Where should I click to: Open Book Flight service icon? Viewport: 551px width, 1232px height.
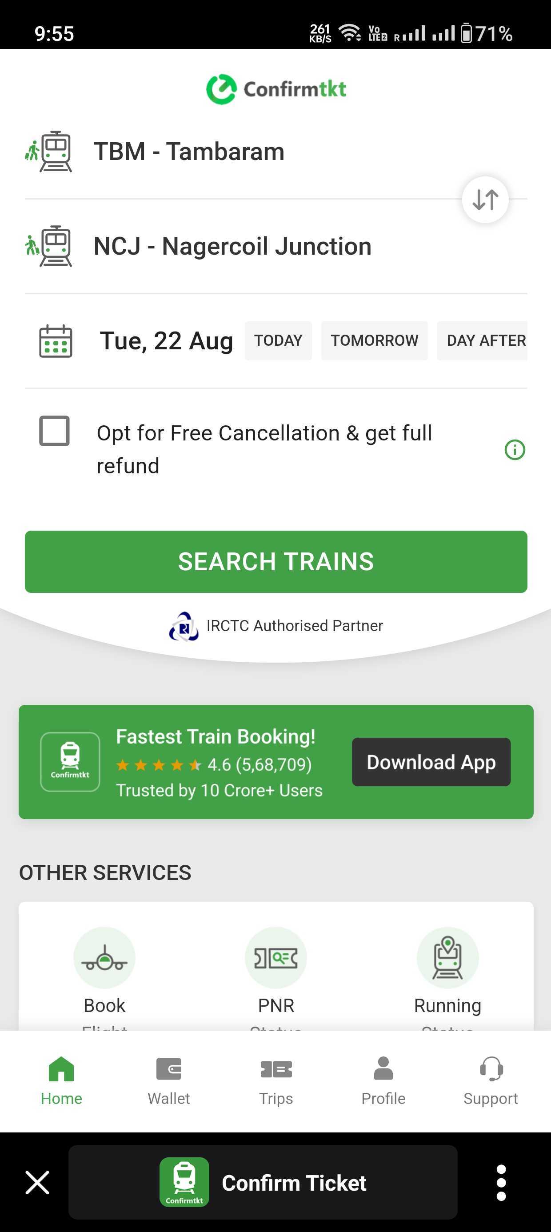pos(104,957)
